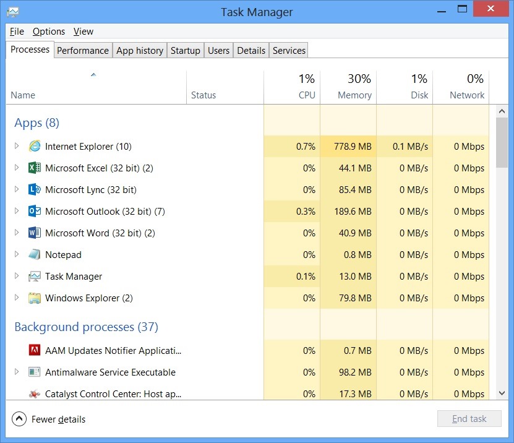The height and width of the screenshot is (443, 514).
Task: Expand the Microsoft Outlook process group
Action: coord(15,211)
